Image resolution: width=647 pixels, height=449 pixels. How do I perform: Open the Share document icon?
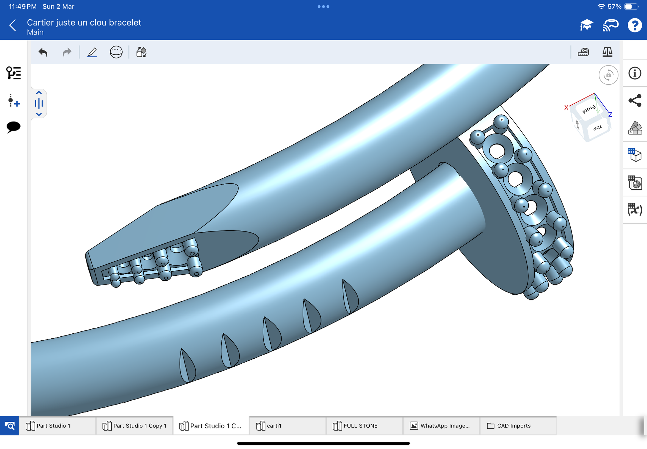click(x=634, y=101)
